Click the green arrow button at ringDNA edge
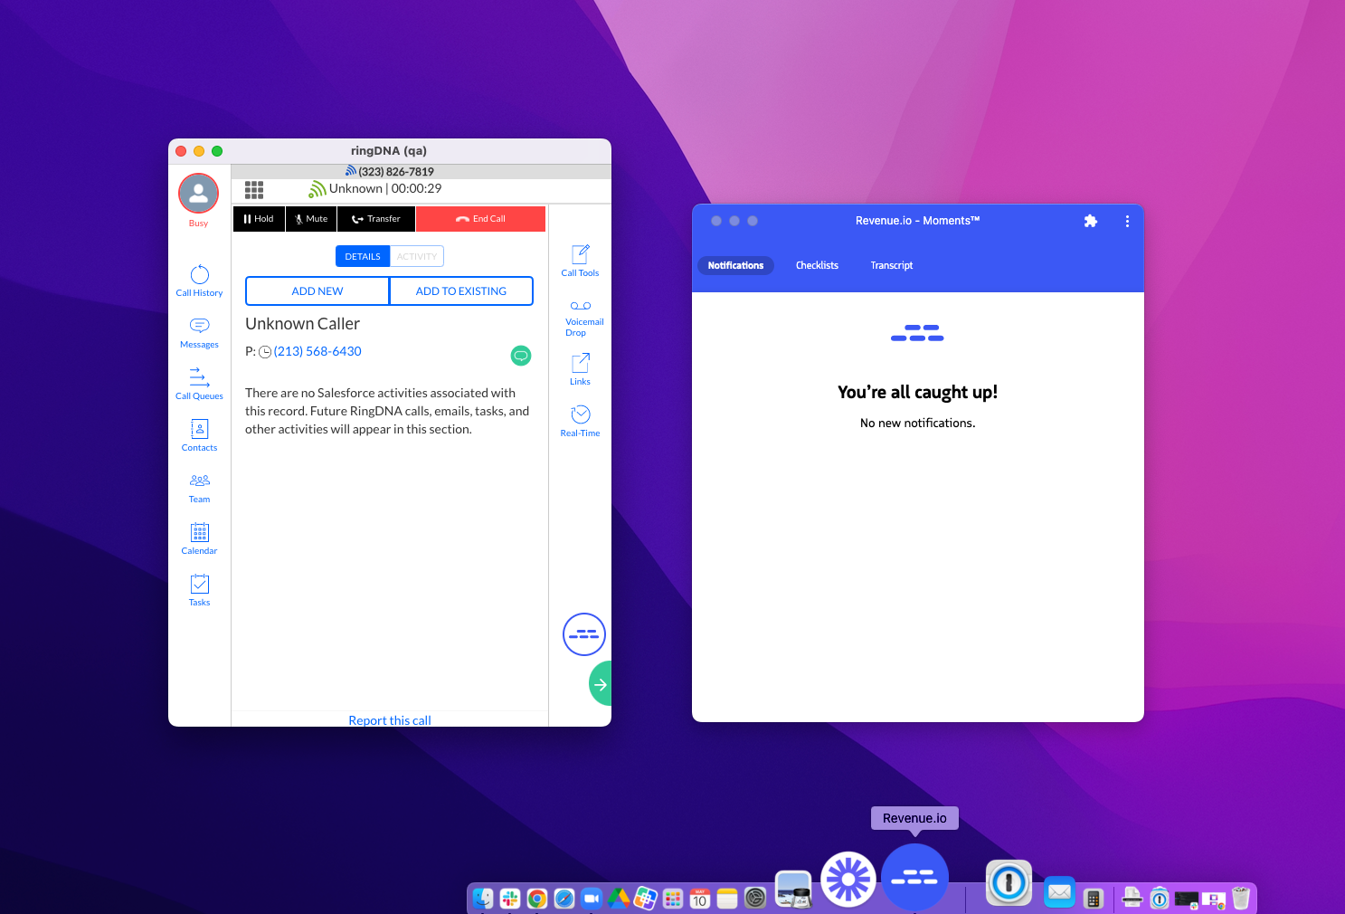The width and height of the screenshot is (1345, 914). [x=600, y=684]
